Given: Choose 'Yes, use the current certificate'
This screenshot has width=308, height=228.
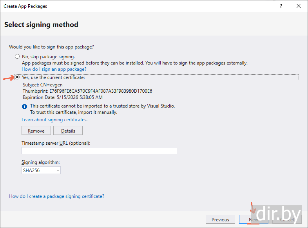Looking at the screenshot, I should click(x=17, y=77).
